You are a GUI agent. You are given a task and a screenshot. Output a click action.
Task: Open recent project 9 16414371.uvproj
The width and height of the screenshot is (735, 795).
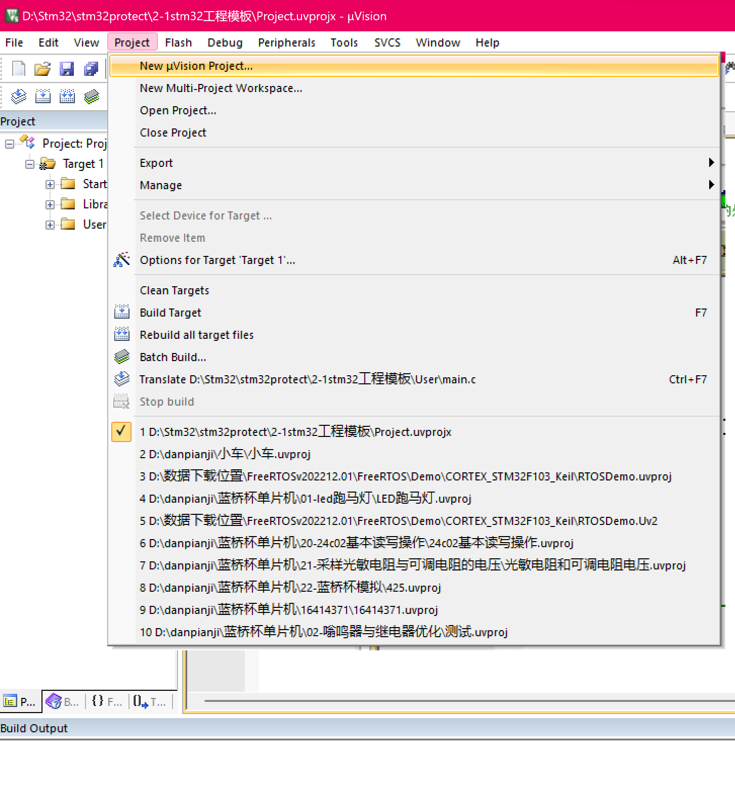[415, 610]
